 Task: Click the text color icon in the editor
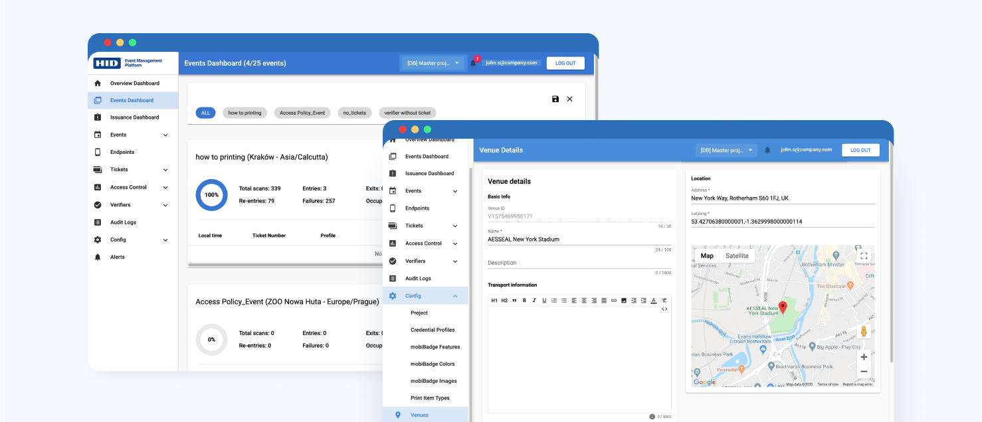click(x=654, y=301)
